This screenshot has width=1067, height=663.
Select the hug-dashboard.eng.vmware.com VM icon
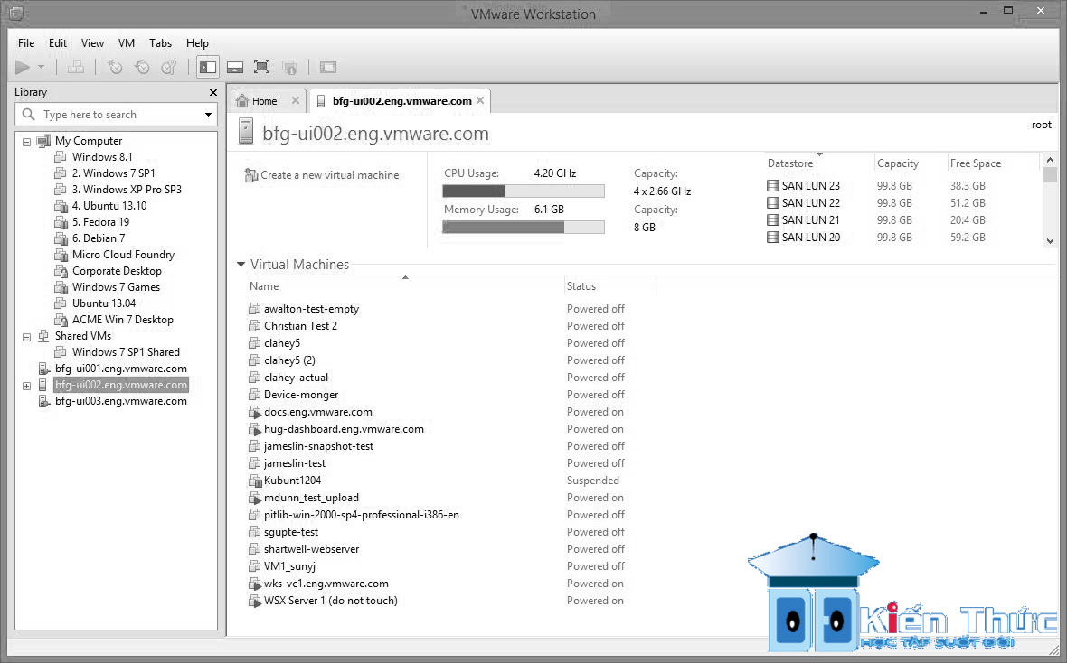(x=254, y=429)
